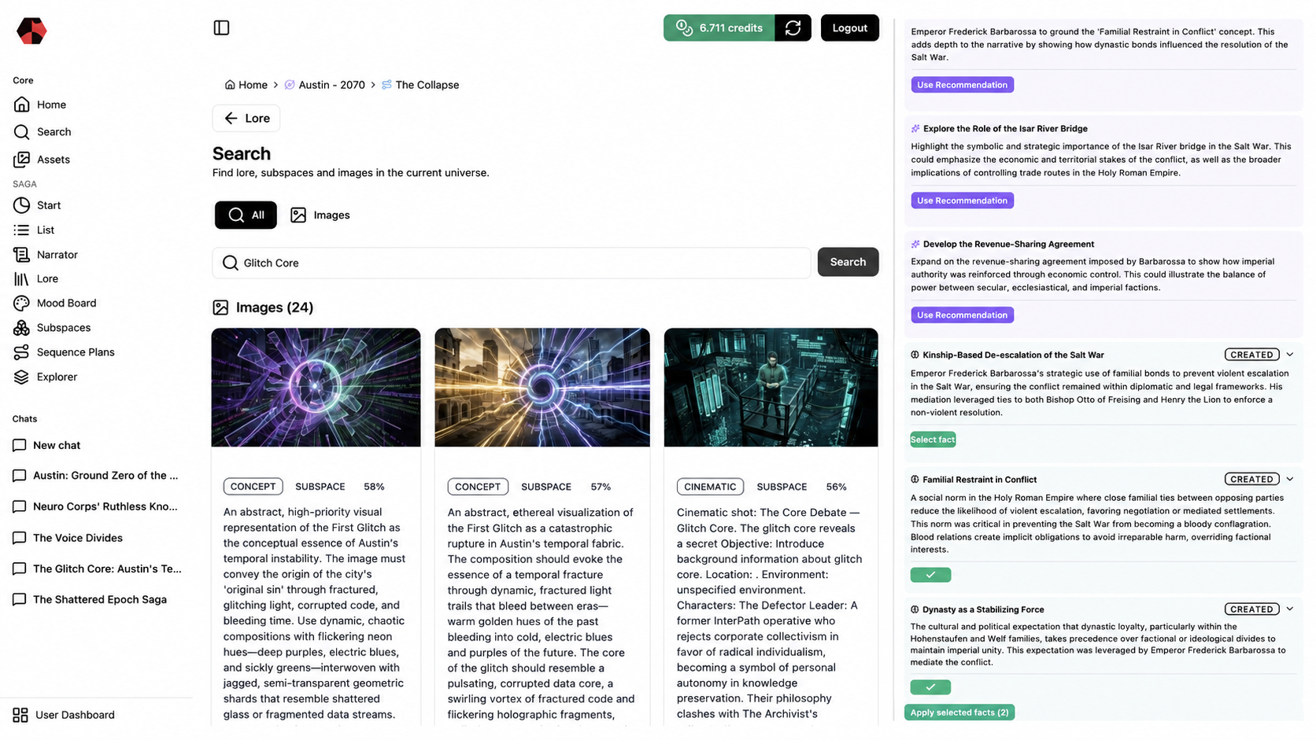Click the CINEMATIC tag on the 56% card

coord(710,487)
